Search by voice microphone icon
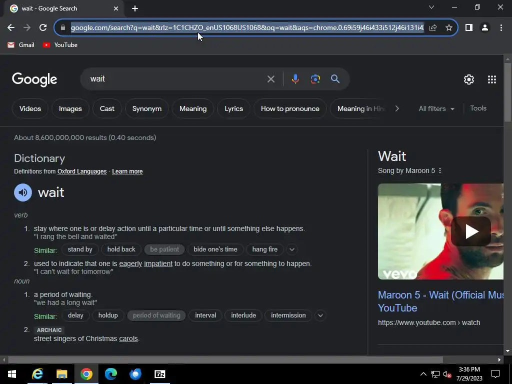The height and width of the screenshot is (384, 512). (295, 79)
